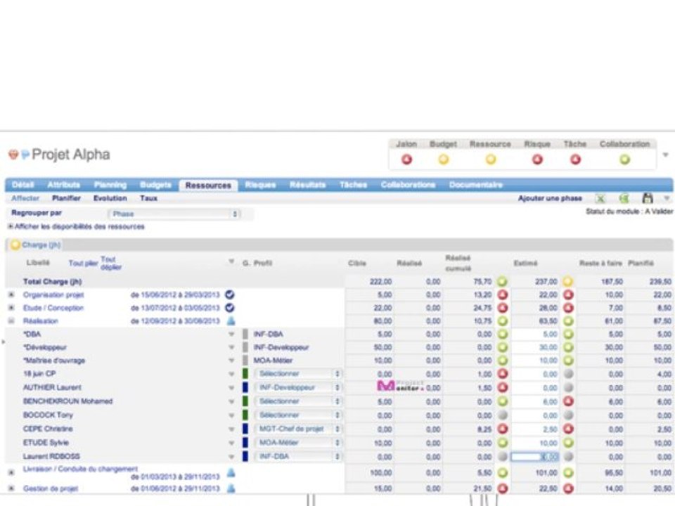Open the arrow menu beside the indicators panel
The width and height of the screenshot is (675, 506).
pos(666,155)
